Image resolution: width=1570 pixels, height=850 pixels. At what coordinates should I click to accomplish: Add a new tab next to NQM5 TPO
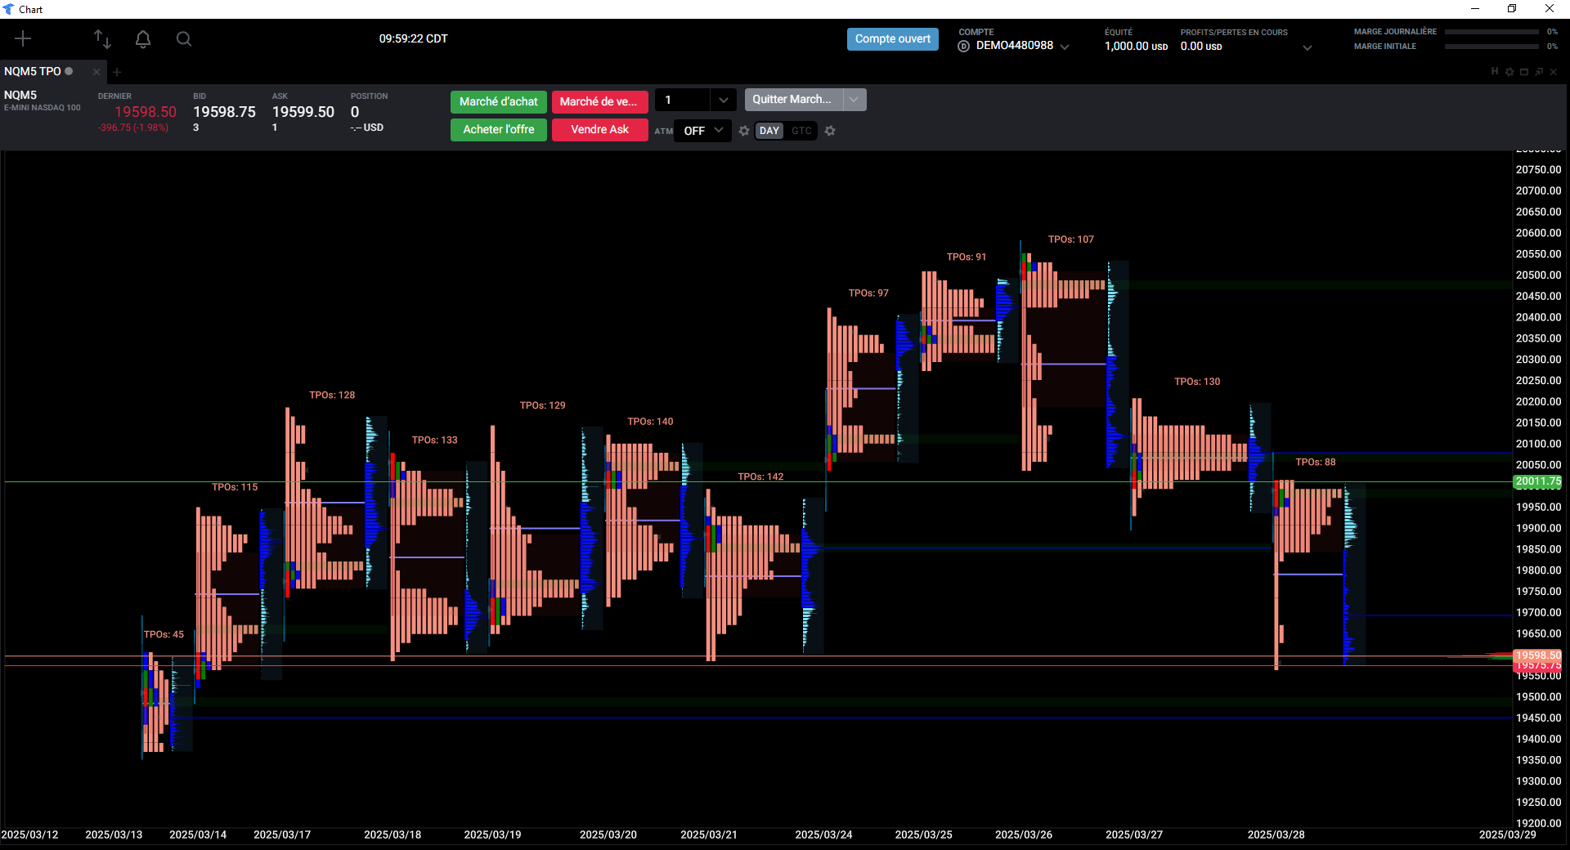[x=117, y=72]
